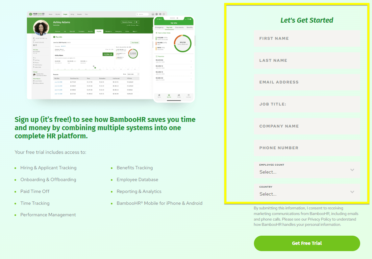Open the Employee Count dropdown

click(307, 170)
